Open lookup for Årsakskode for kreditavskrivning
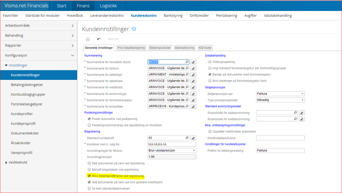Image resolution: width=342 pixels, height=193 pixels. point(295,119)
